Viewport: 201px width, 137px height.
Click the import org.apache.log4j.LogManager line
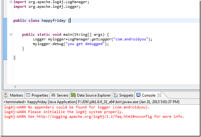(x=51, y=2)
